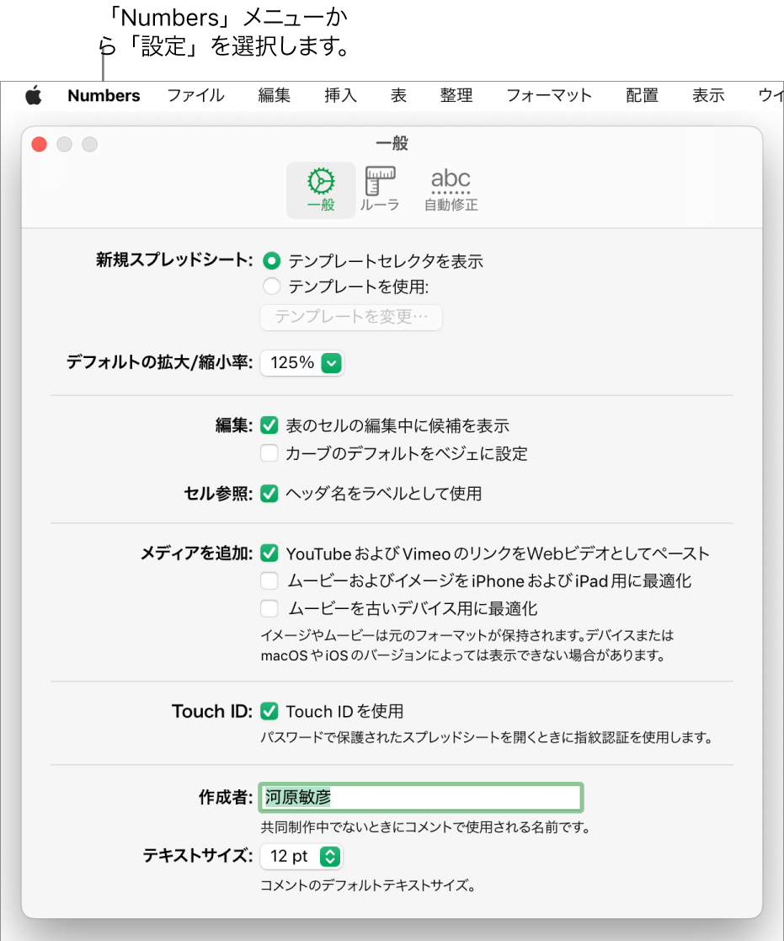Click the セル参照 label
This screenshot has width=784, height=941.
pos(218,494)
